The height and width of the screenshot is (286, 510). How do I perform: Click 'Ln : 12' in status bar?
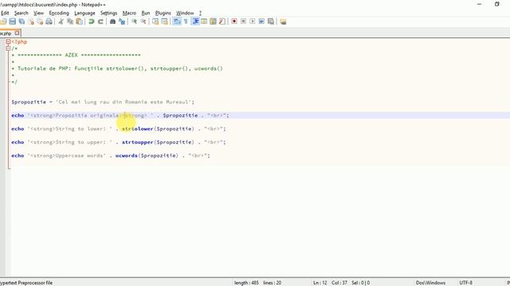pyautogui.click(x=320, y=283)
